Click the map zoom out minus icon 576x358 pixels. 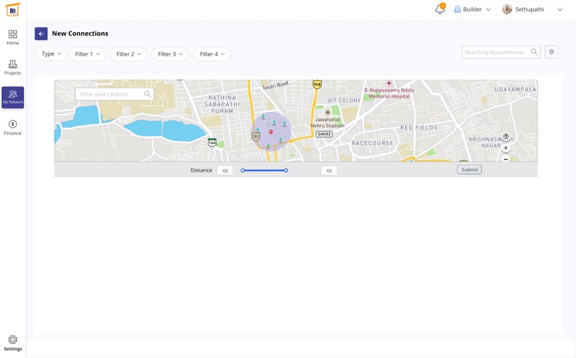pyautogui.click(x=506, y=159)
